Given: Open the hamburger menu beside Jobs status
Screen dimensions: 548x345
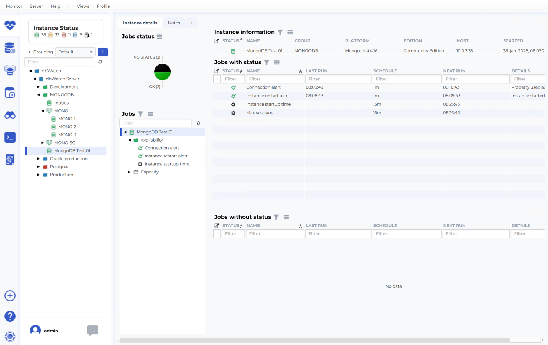Looking at the screenshot, I should (x=159, y=37).
